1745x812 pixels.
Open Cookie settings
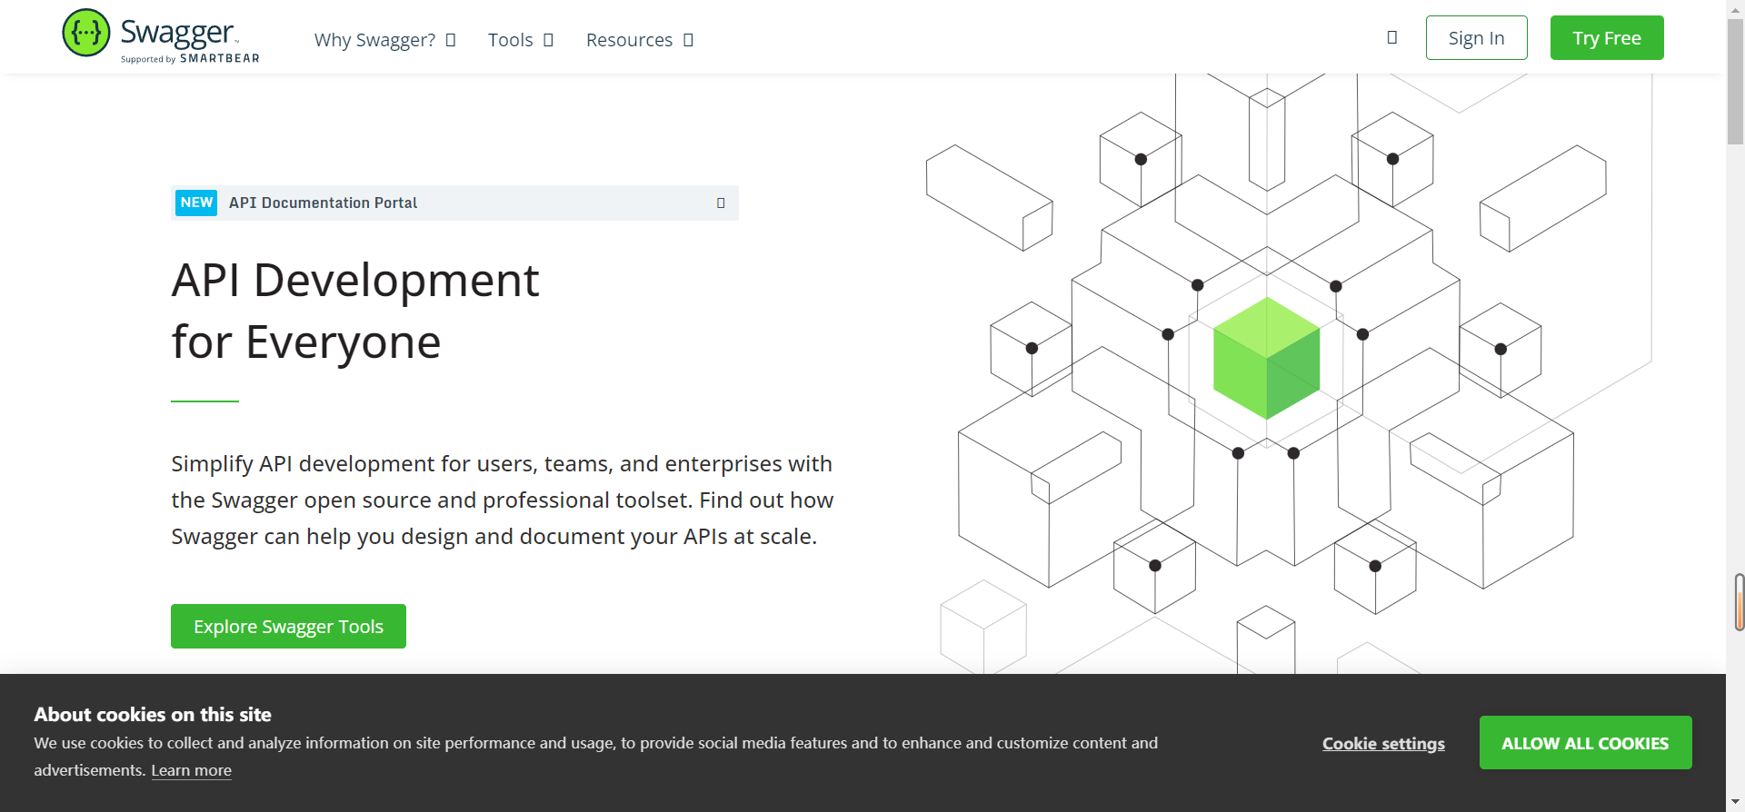(1383, 743)
